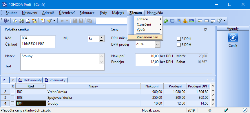
Task: Click the POHODA application icon in title bar
Action: [x=4, y=4]
